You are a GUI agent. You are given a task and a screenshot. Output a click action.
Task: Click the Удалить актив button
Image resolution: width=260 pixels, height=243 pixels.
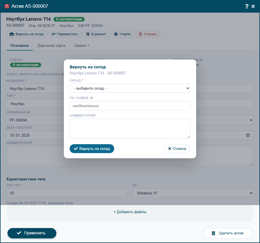228,233
